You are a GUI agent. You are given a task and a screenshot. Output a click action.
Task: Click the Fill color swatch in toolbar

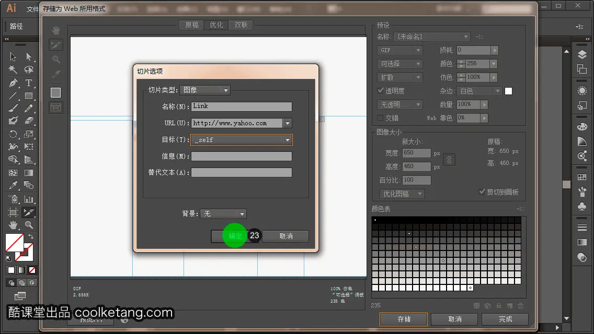15,243
